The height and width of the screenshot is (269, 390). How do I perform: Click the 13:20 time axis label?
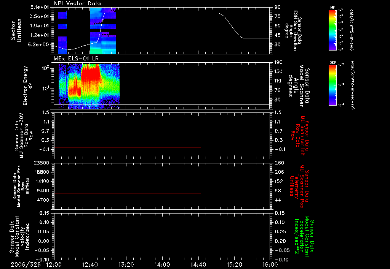click(126, 264)
